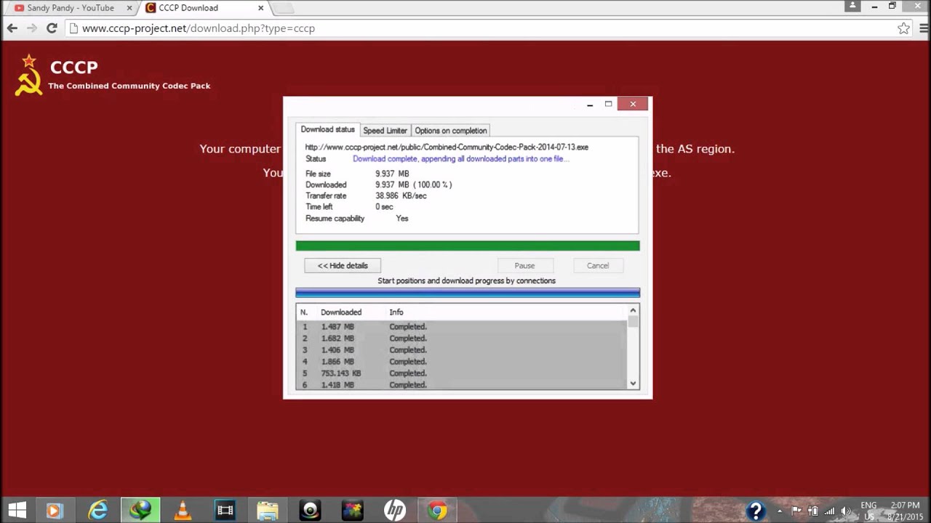The image size is (931, 523).
Task: Select the Download status tab
Action: click(327, 129)
